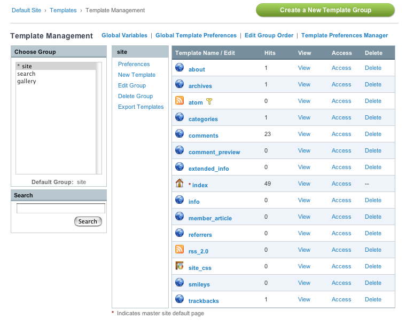The image size is (406, 327).
Task: Open the Global Variables tab
Action: tap(124, 36)
